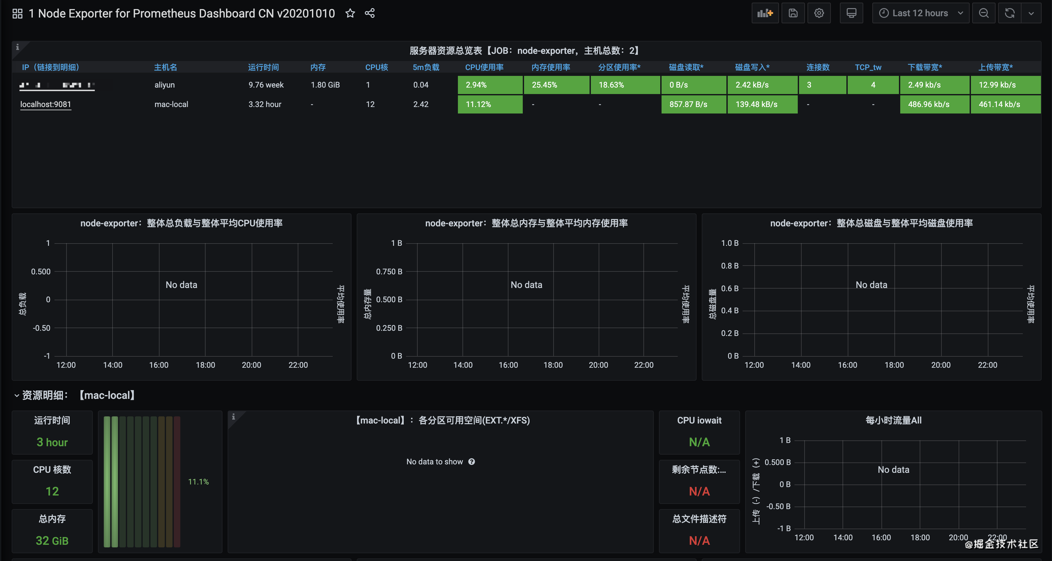Viewport: 1052px width, 561px height.
Task: Sort table by CPU核 column
Action: click(x=377, y=67)
